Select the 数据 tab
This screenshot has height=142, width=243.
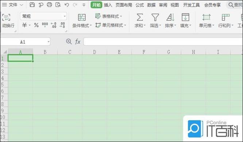click(x=151, y=5)
